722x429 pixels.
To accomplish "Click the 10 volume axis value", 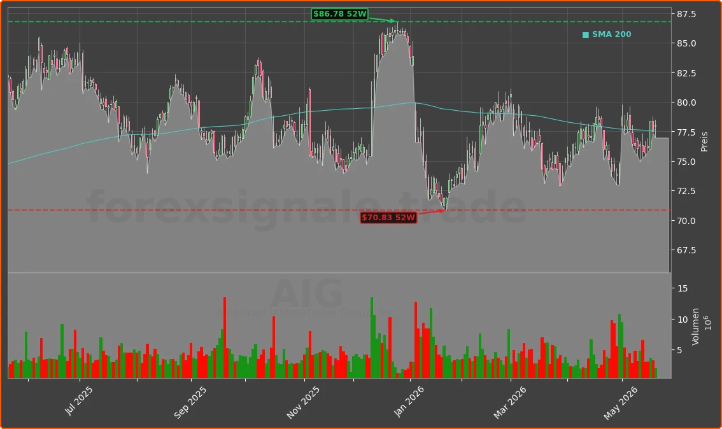I will click(683, 320).
